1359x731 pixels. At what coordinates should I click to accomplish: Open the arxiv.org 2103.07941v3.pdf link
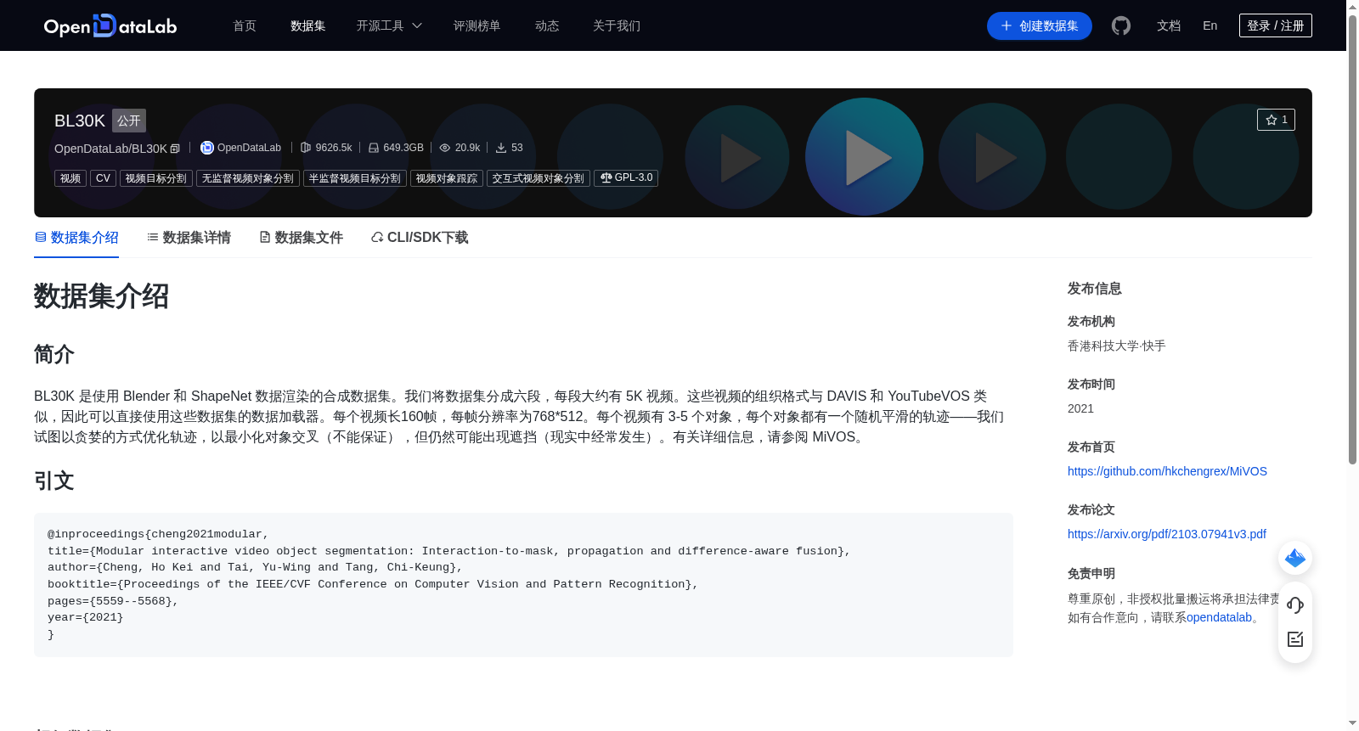point(1167,534)
